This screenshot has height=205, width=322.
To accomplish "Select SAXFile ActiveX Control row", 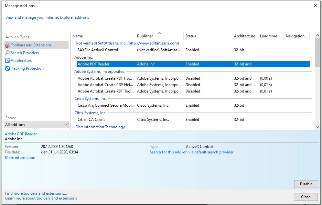I will coord(193,50).
